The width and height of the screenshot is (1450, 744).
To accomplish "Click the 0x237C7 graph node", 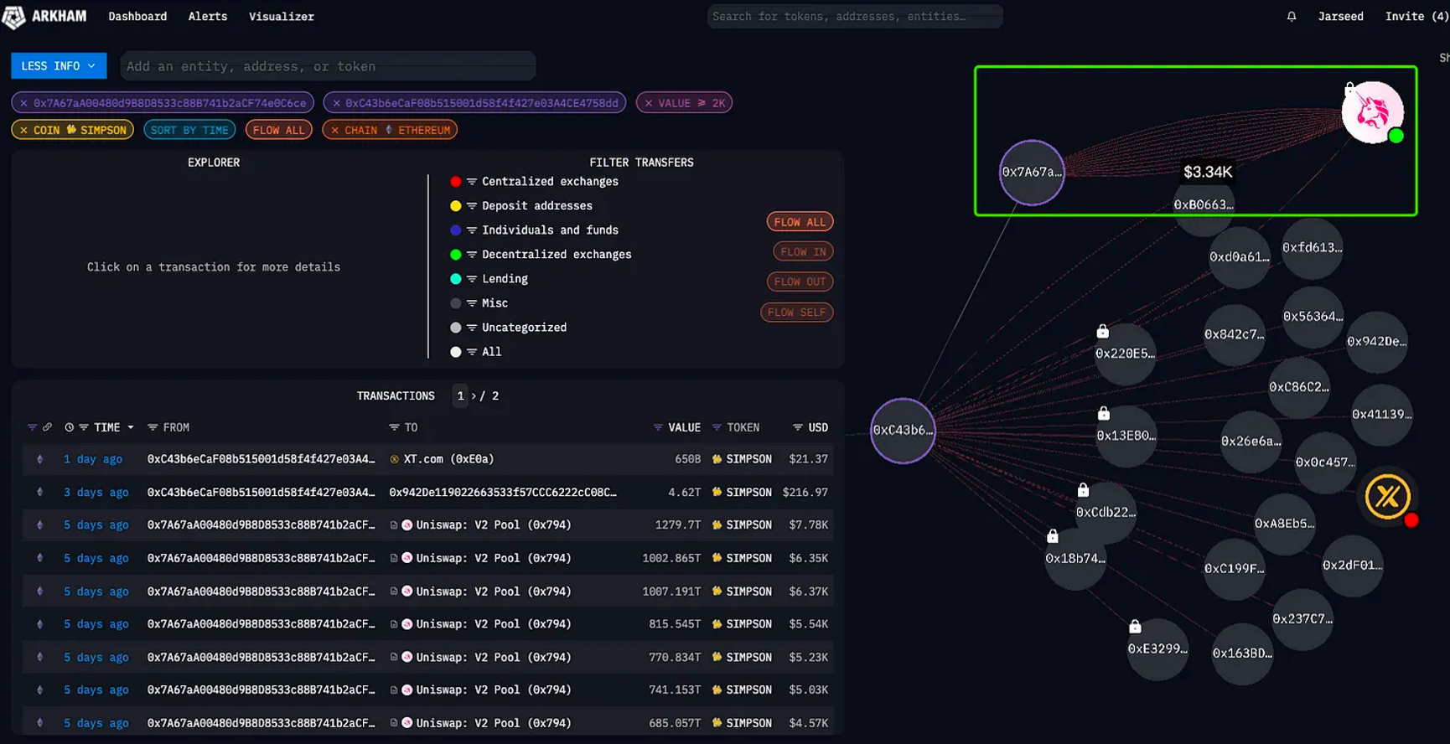I will coord(1302,619).
